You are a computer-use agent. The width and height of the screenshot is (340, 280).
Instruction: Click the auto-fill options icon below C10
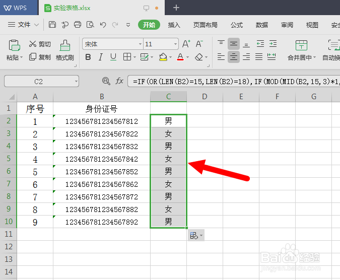[196, 235]
